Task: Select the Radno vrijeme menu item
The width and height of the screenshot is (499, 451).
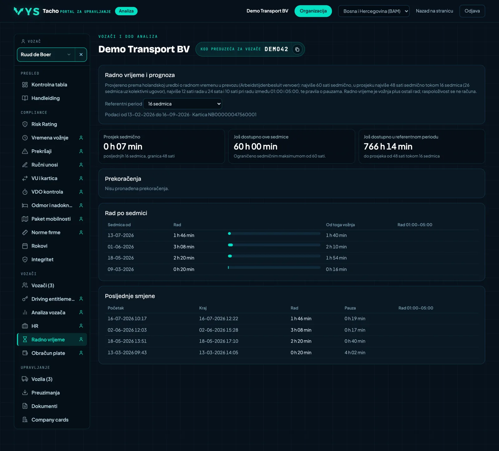Action: pyautogui.click(x=52, y=340)
